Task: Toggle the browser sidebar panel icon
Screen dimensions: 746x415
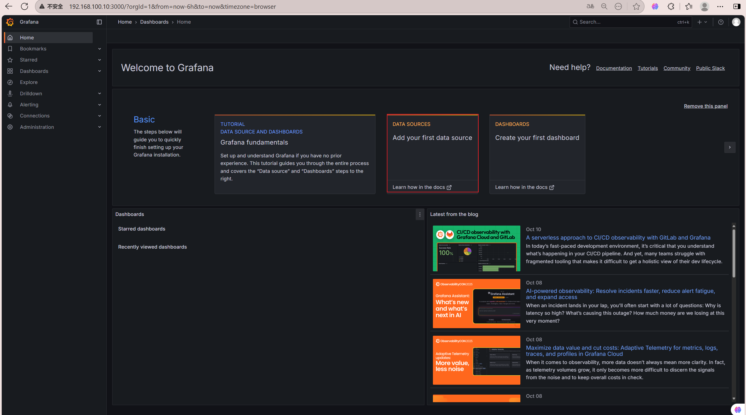Action: [x=737, y=6]
